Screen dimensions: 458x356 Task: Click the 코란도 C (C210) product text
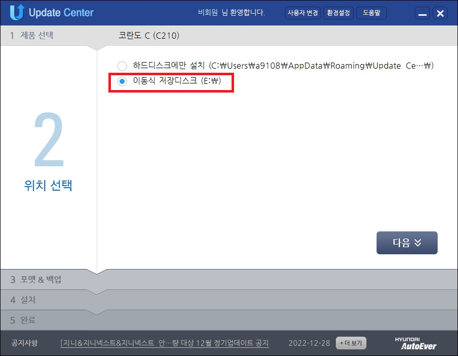click(x=149, y=35)
